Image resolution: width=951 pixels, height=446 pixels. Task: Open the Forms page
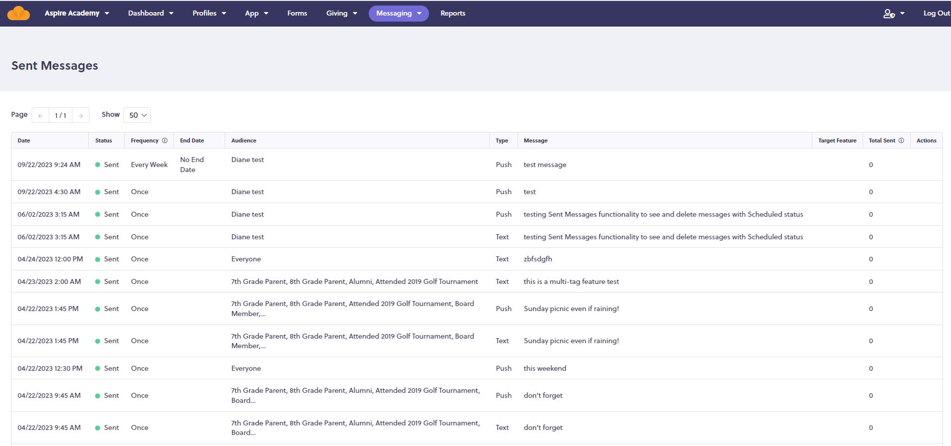(297, 13)
